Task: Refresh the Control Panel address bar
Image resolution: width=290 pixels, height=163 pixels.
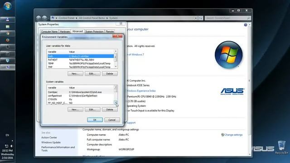Action: click(x=201, y=18)
